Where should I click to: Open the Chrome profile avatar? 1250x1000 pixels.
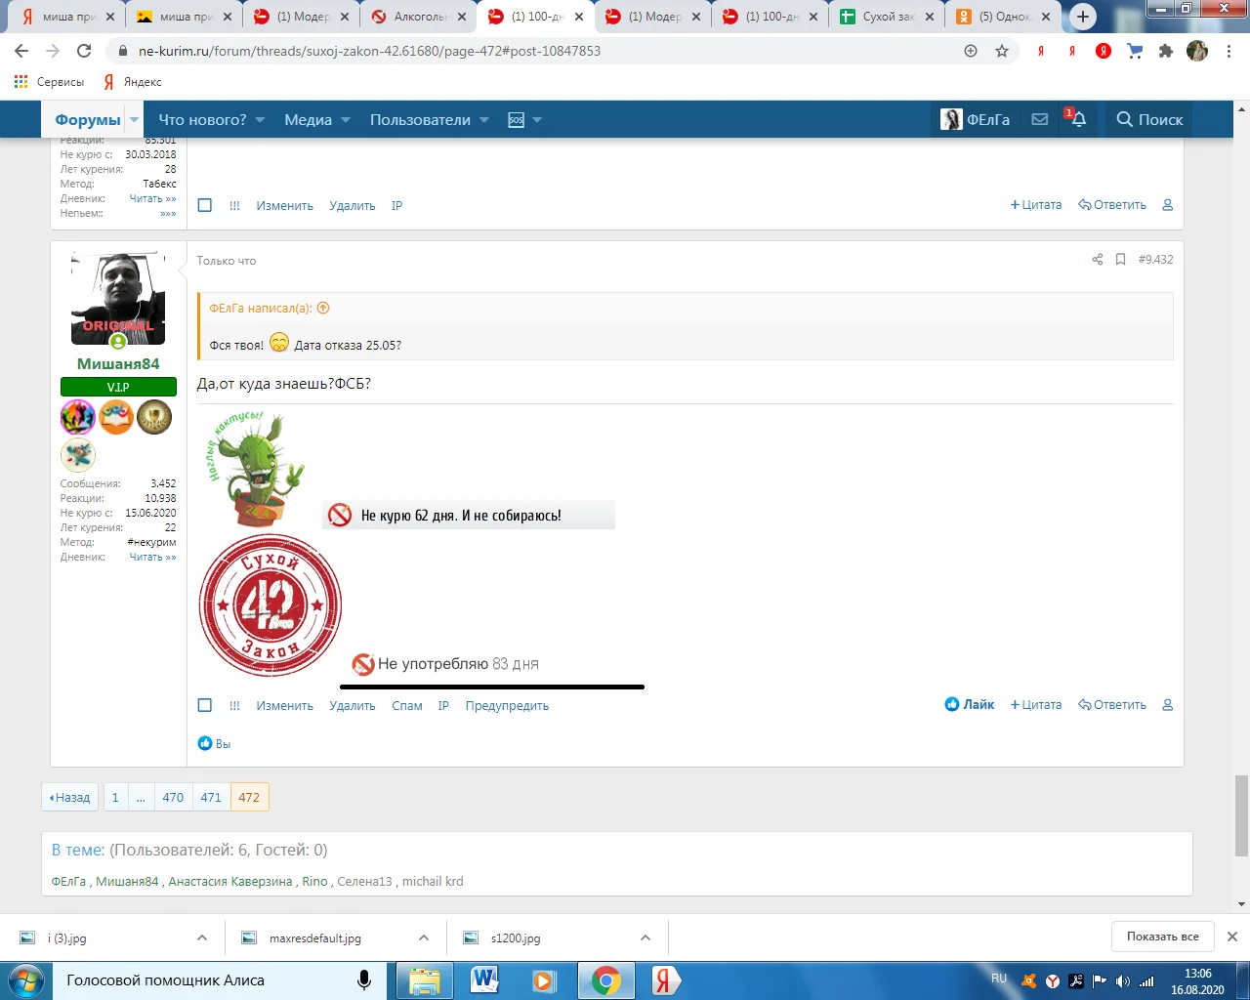pyautogui.click(x=1197, y=51)
